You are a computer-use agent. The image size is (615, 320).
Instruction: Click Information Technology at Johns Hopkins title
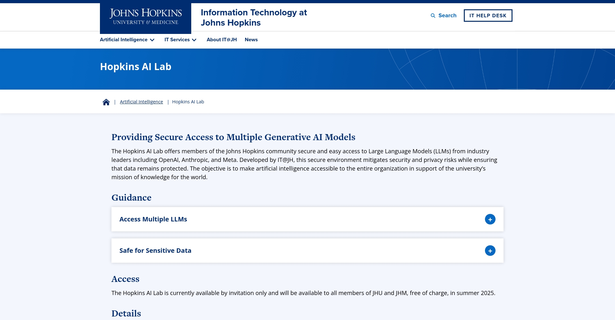coord(254,18)
